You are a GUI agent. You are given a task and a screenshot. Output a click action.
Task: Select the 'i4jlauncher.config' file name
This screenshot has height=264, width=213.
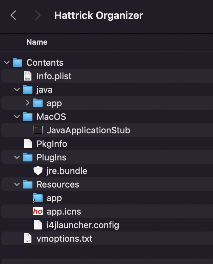(x=83, y=225)
